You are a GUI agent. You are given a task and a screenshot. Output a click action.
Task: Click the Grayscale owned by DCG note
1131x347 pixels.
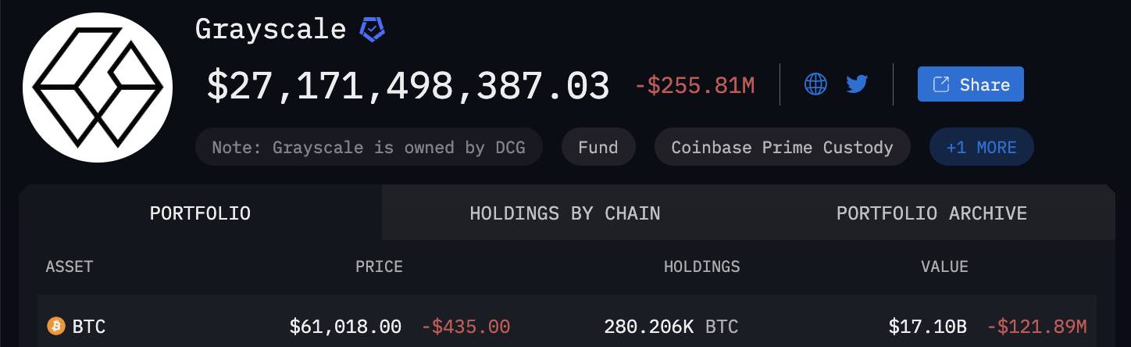click(369, 147)
